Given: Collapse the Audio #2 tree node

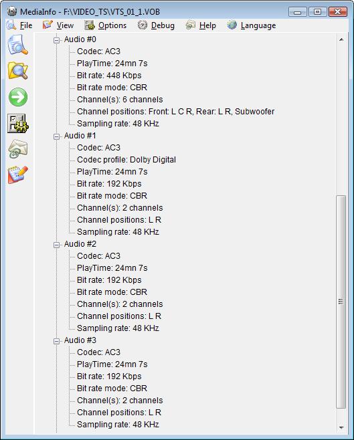Looking at the screenshot, I should pos(57,245).
